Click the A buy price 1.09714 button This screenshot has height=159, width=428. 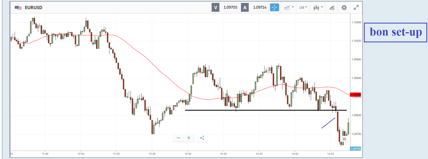(255, 7)
